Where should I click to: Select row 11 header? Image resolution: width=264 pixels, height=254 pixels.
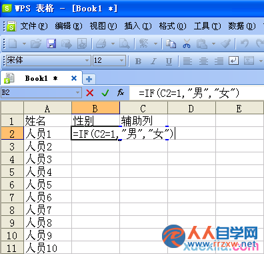point(12,248)
